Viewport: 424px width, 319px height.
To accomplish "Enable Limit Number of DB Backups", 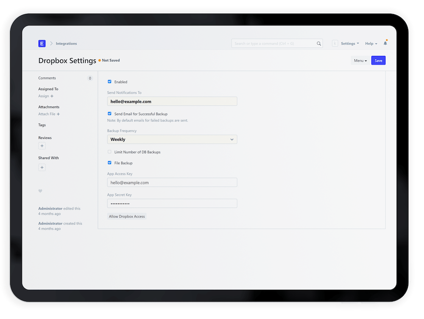I will coord(109,152).
